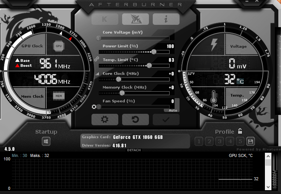Click the Fan Speed slider handle
The image size is (281, 194).
[x=99, y=107]
